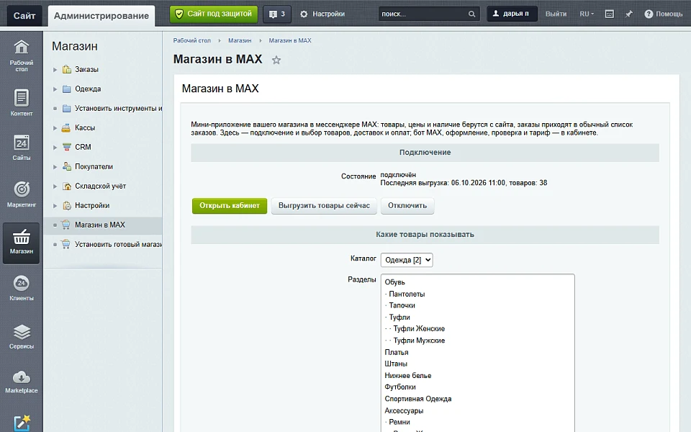
Task: Click the Заказы icon in the tree
Action: tap(66, 69)
